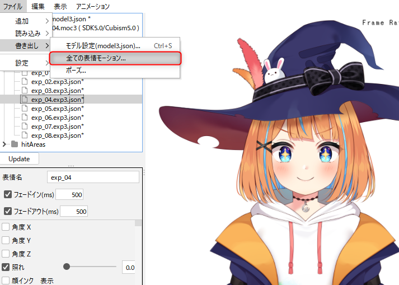Select exp_03.exp3.json in the file tree

click(57, 91)
